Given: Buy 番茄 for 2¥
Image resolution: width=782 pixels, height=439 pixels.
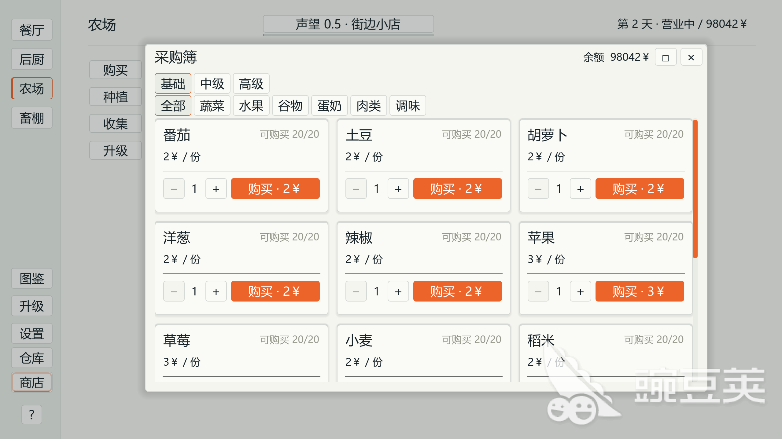Looking at the screenshot, I should (x=275, y=189).
